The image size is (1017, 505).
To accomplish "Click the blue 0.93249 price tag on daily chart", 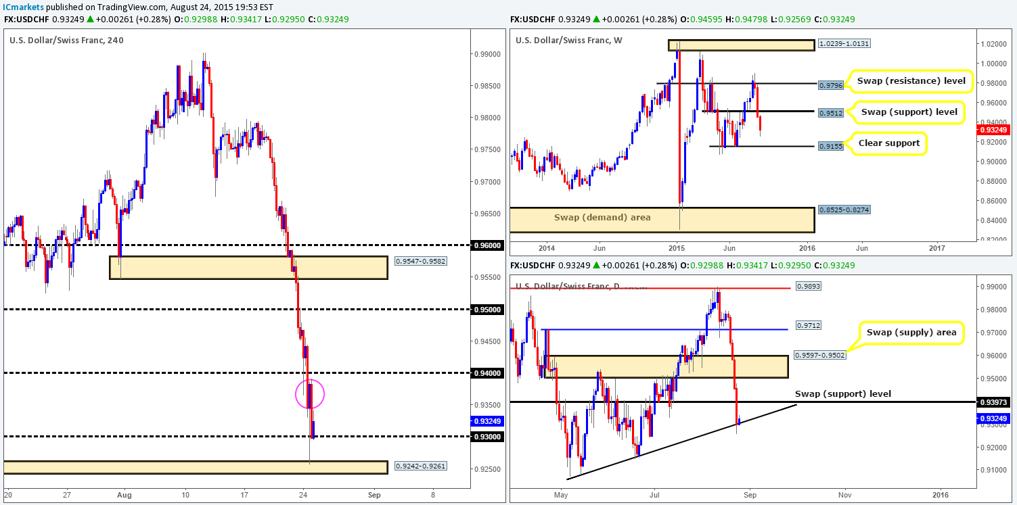I will (x=993, y=419).
